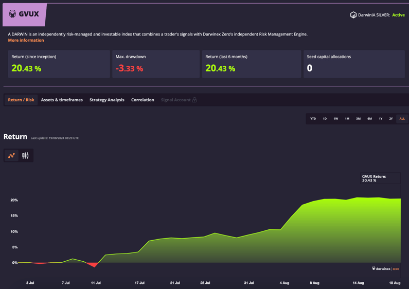Viewport: 409px width, 289px height.
Task: Show the 1Y return range
Action: tap(381, 119)
